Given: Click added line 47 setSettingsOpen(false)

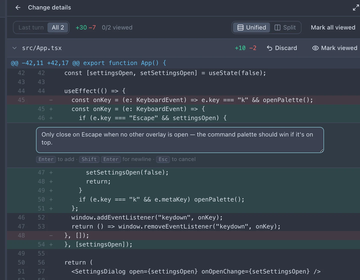Looking at the screenshot, I should tap(183, 172).
